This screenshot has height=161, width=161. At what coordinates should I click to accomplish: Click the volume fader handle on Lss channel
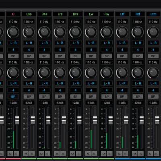[x=33, y=120]
